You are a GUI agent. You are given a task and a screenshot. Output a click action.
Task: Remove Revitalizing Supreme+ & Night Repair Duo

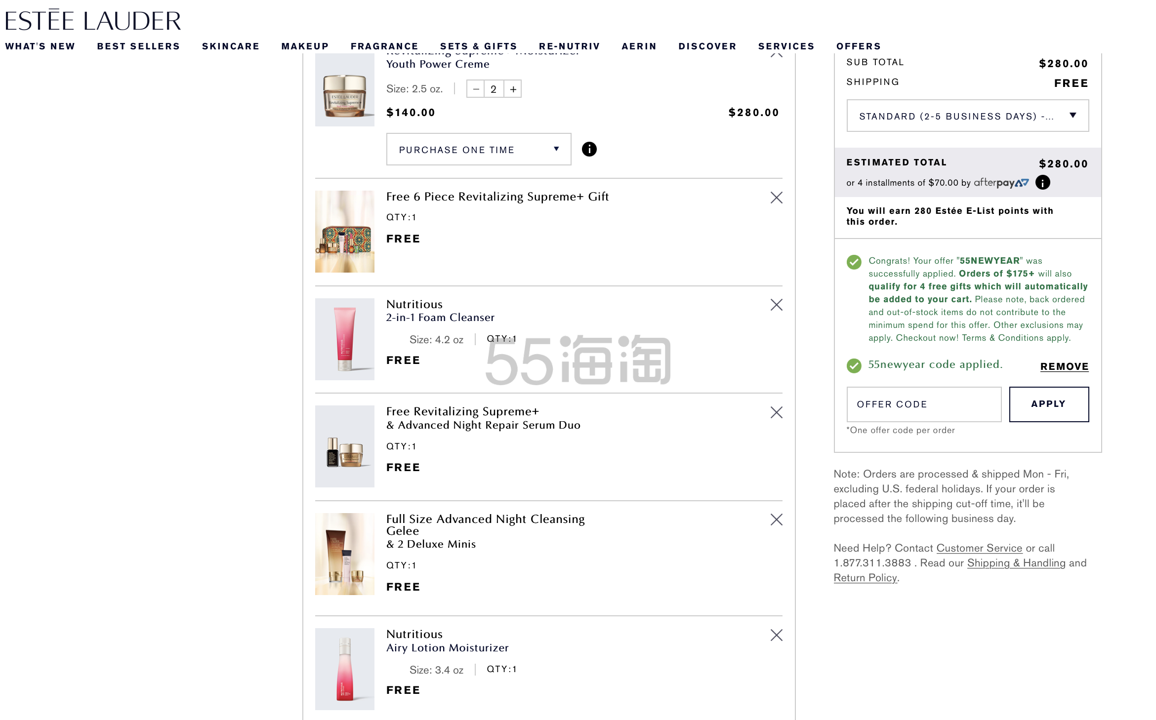[x=776, y=412]
